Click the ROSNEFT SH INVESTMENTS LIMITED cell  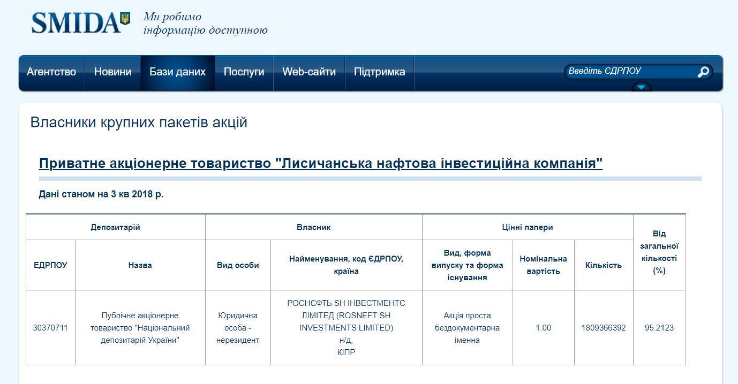(347, 328)
